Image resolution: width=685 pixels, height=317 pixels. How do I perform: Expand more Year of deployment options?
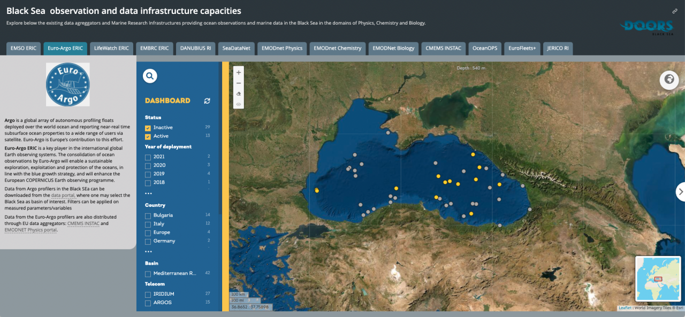[148, 193]
